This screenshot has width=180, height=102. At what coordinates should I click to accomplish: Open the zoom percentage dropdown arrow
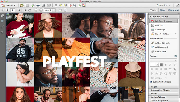pos(54,10)
